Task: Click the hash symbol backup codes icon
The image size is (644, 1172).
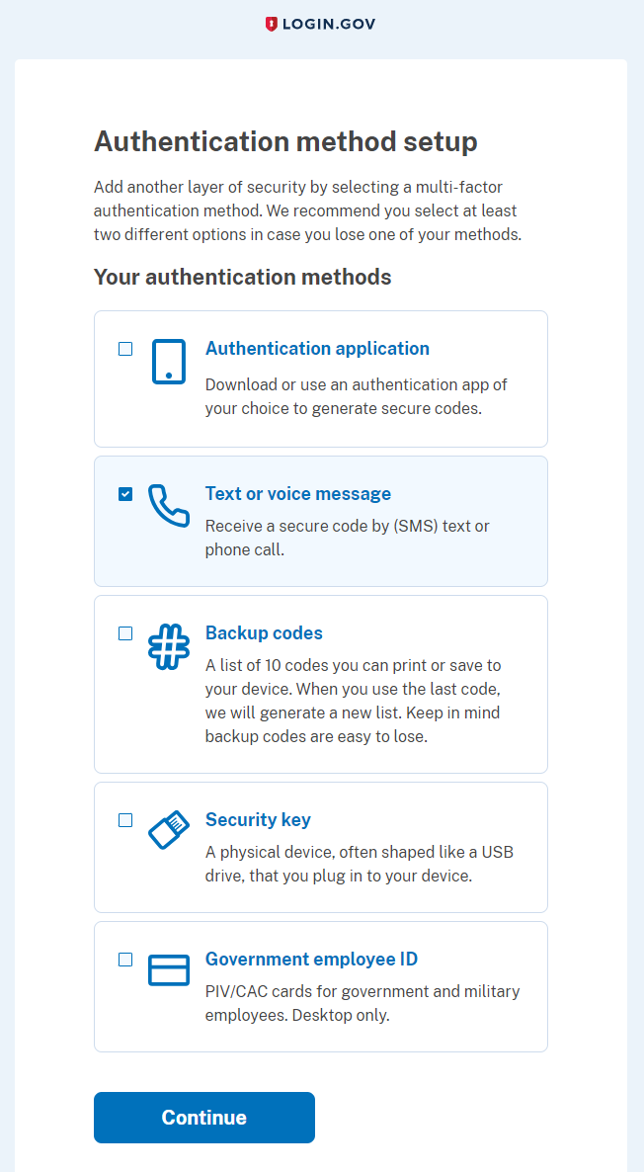Action: (168, 647)
